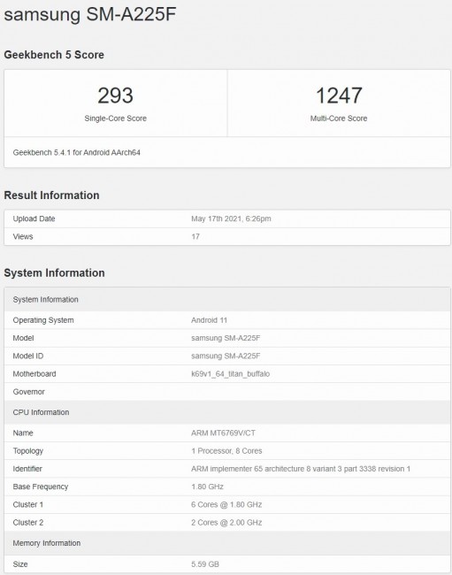Click the Views row label

pos(23,237)
